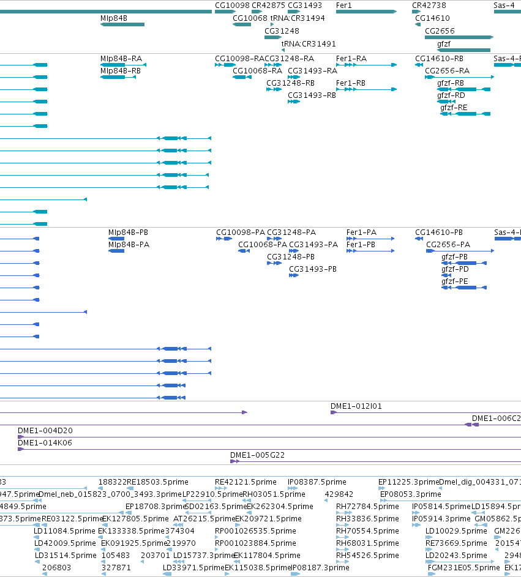Click the DME1-012I01 BAC clone
Viewport: 521px width, 577px height.
(425, 412)
